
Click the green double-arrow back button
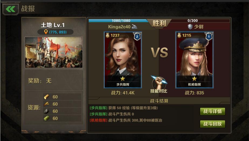(x=11, y=9)
